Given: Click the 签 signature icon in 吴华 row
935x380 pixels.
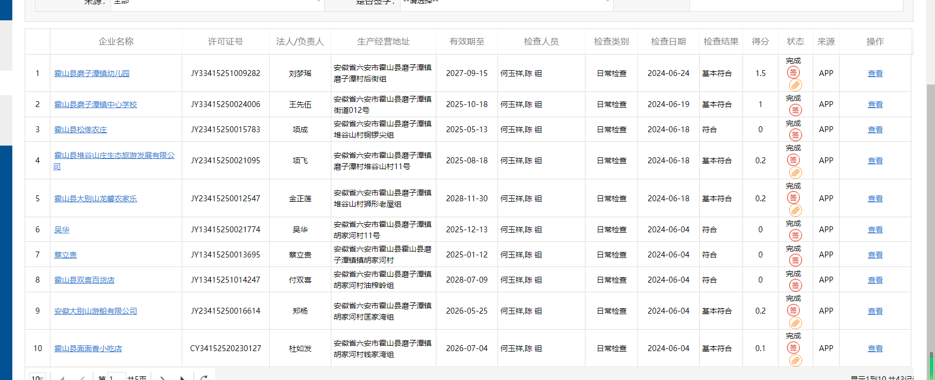Looking at the screenshot, I should [795, 235].
